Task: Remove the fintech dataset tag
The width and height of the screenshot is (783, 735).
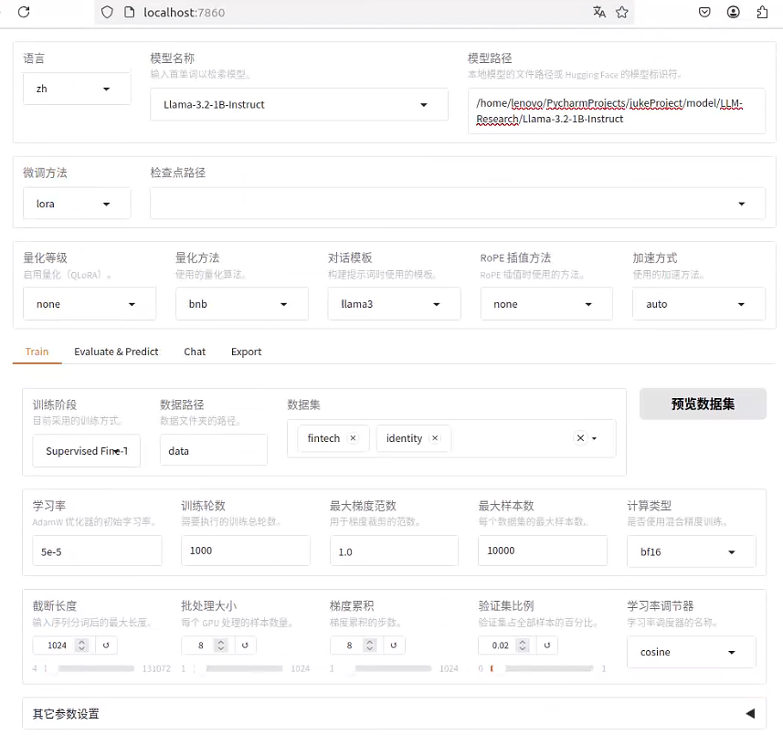Action: coord(353,438)
